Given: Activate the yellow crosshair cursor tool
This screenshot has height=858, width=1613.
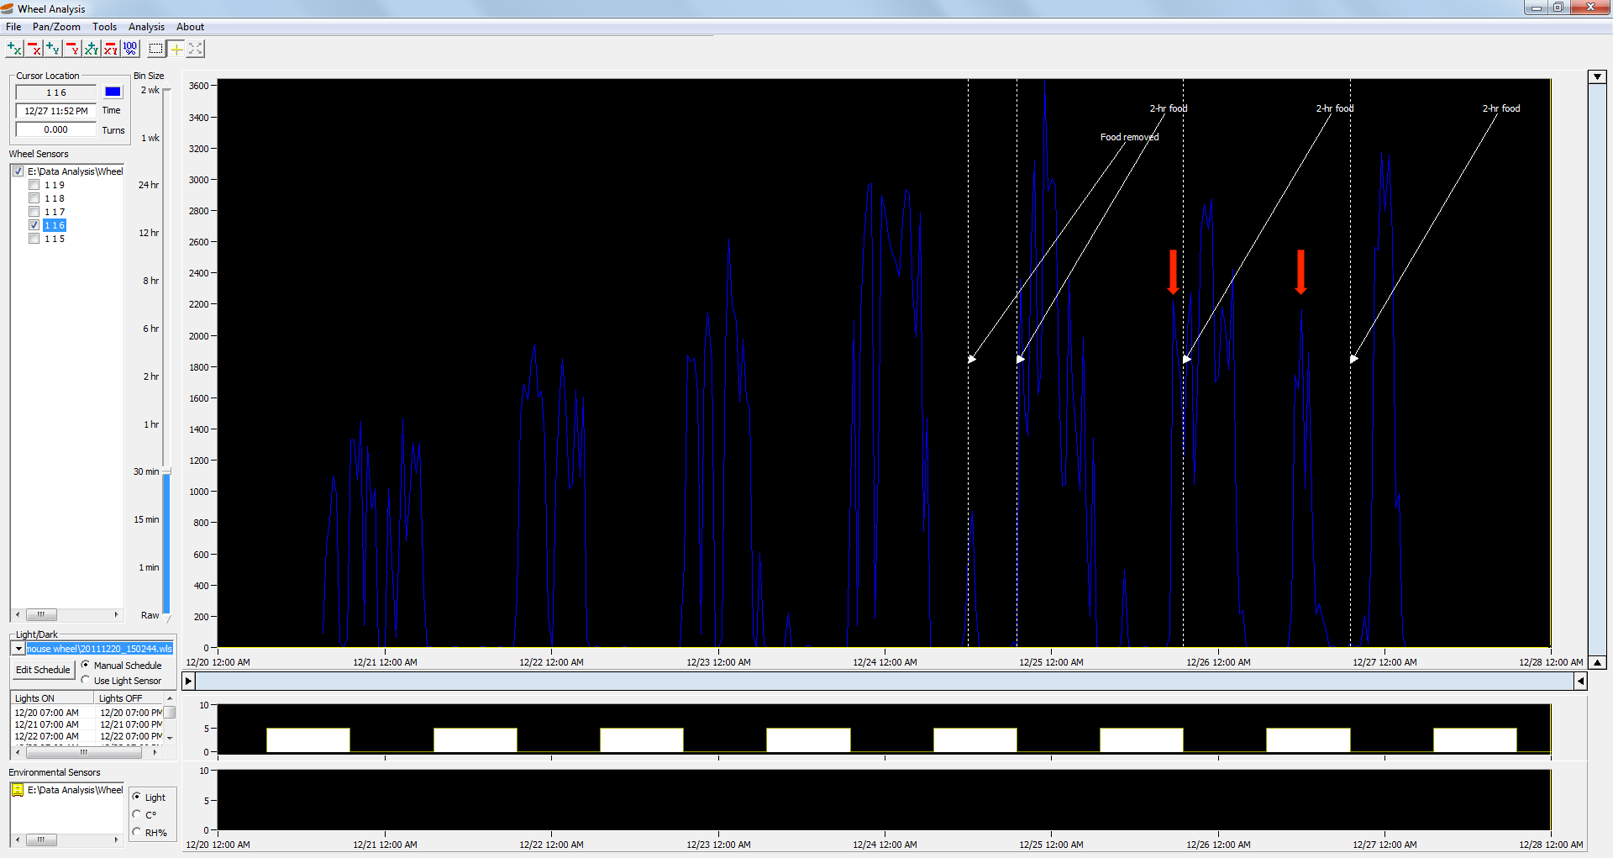Looking at the screenshot, I should pyautogui.click(x=176, y=49).
